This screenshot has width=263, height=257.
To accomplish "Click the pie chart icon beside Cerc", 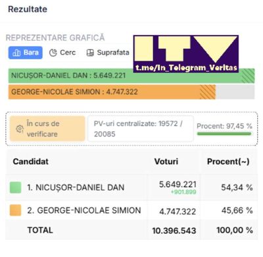I will [x=53, y=53].
